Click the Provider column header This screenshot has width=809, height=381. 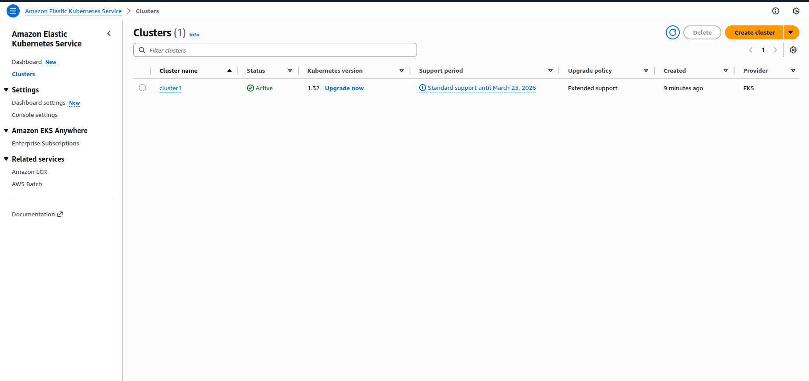tap(756, 71)
